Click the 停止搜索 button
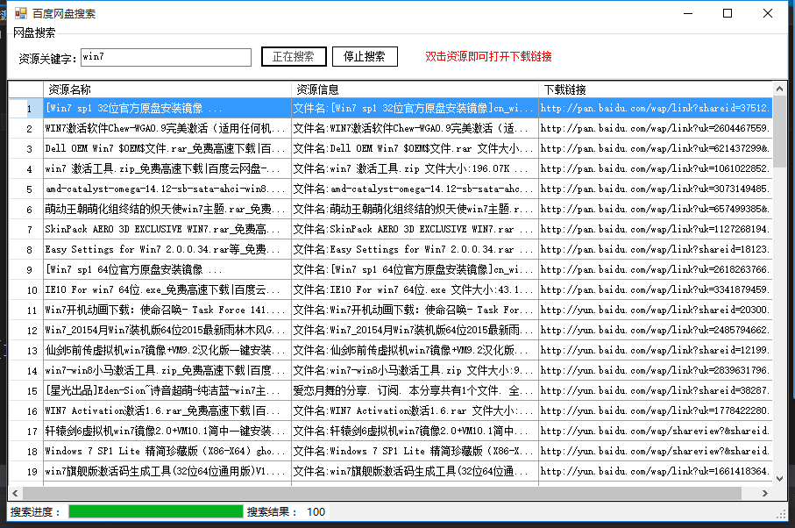The image size is (795, 528). coord(365,56)
